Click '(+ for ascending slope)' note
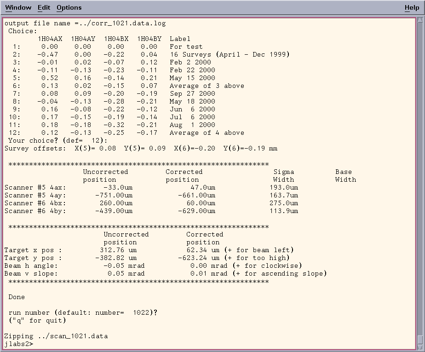This screenshot has height=352, width=425. 280,274
